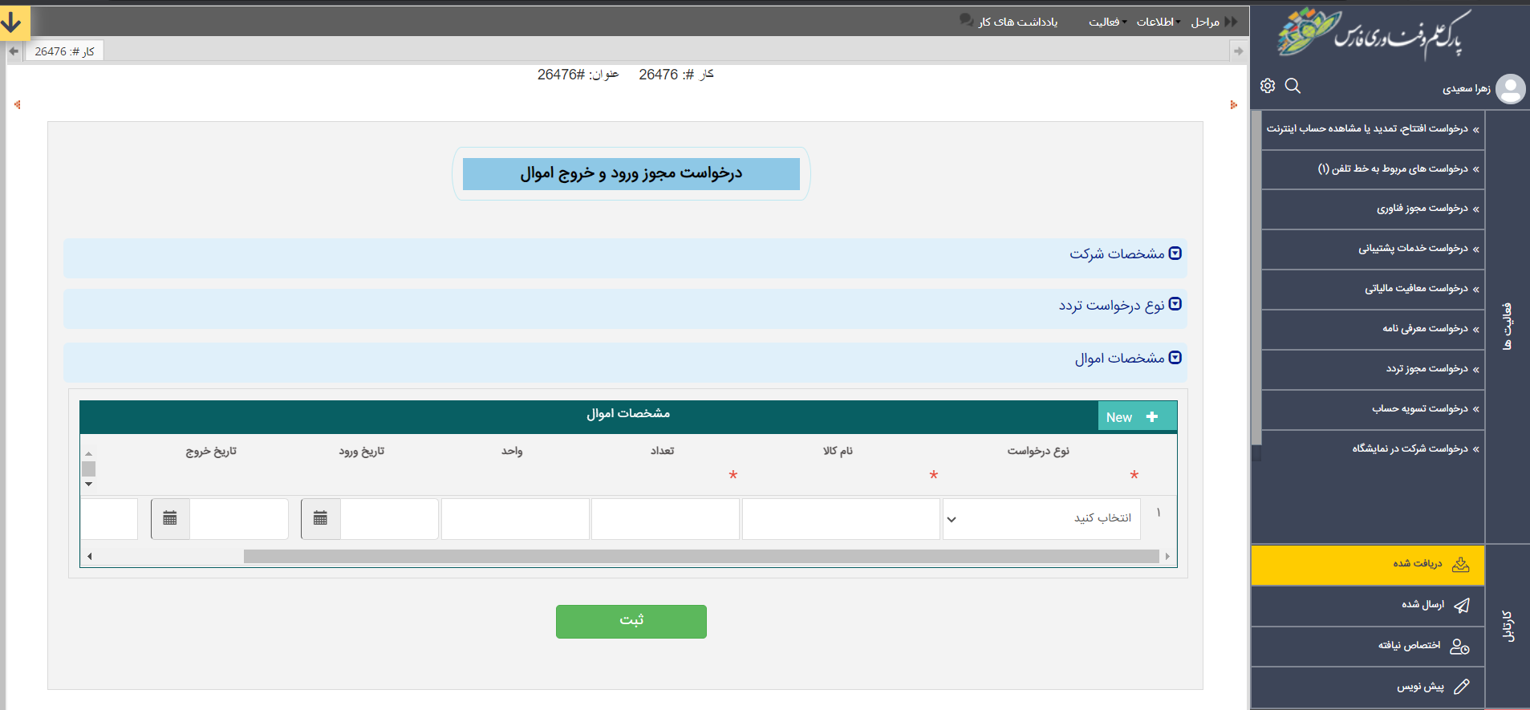Open search with the magnifier icon
Viewport: 1530px width, 710px height.
1293,86
